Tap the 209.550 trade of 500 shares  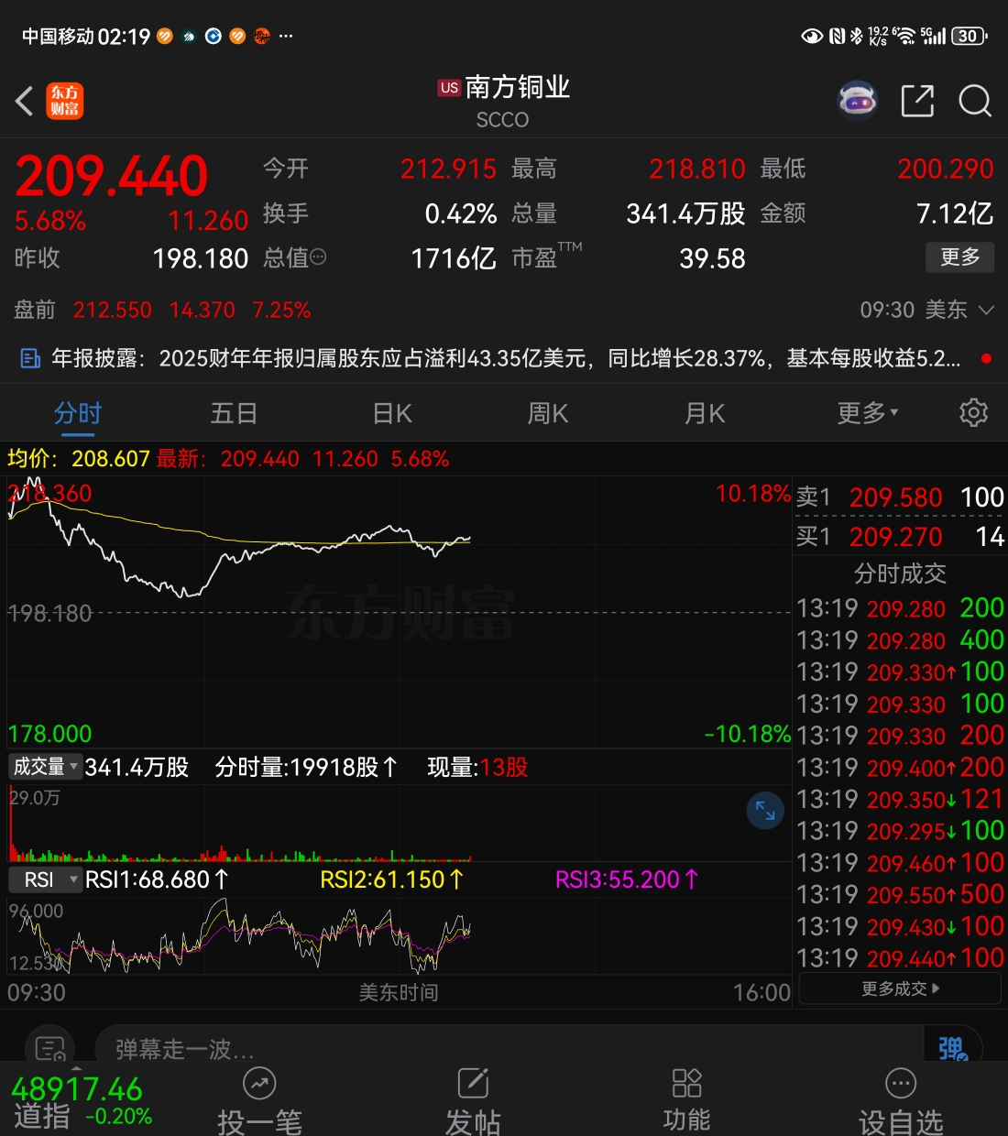click(x=900, y=894)
